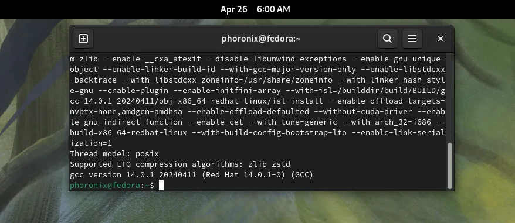Click the phoronix@fedora:~ window title
The width and height of the screenshot is (515, 223).
[x=261, y=39]
